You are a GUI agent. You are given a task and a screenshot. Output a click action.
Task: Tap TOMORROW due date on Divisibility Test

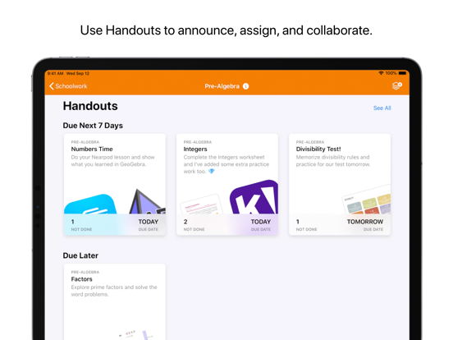tap(365, 222)
